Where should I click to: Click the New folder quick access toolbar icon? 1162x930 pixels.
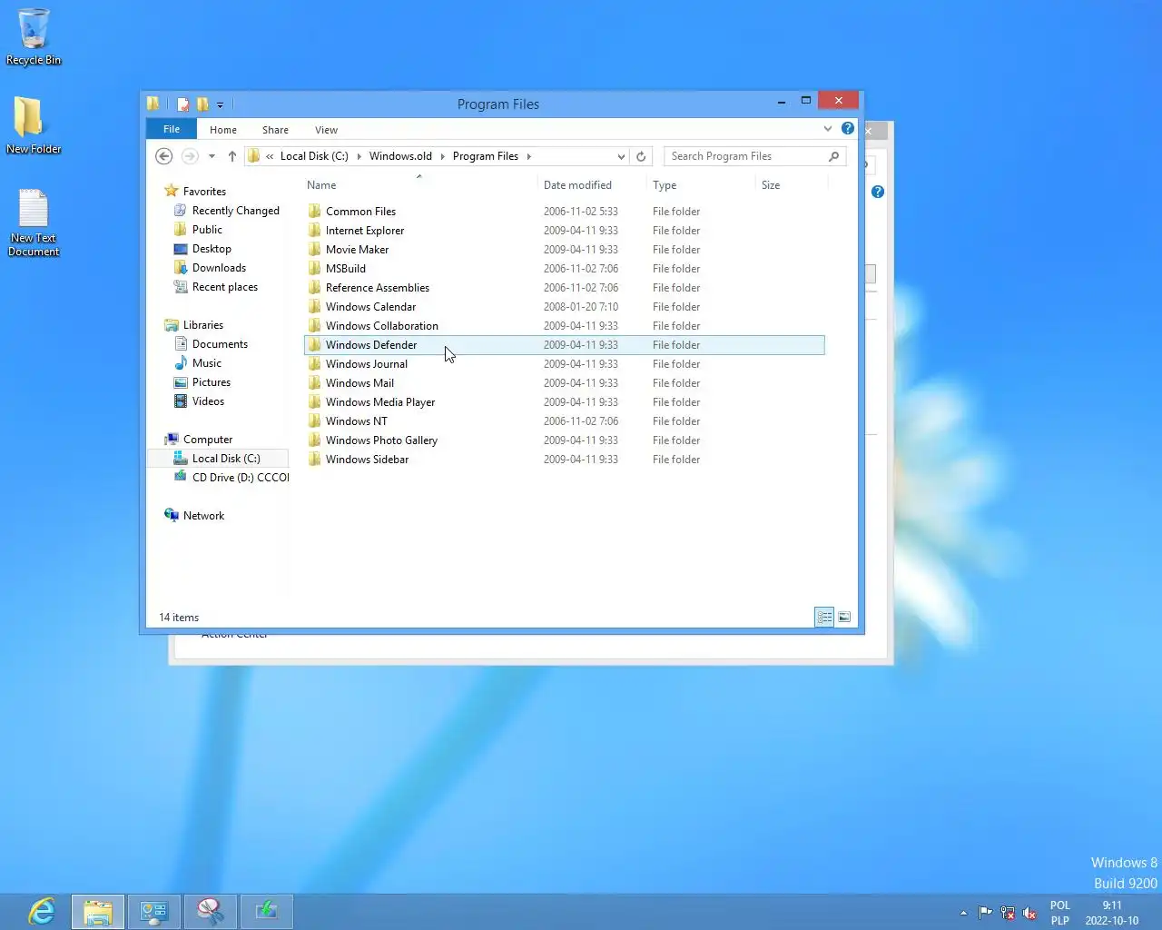coord(202,104)
